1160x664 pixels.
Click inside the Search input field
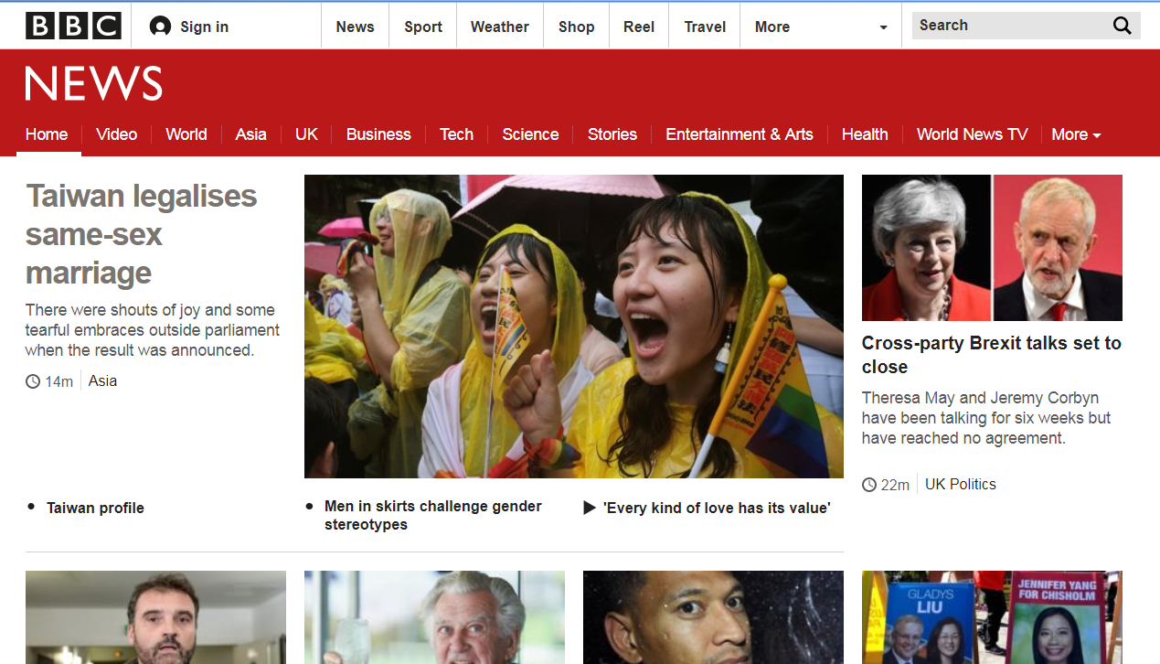click(x=1006, y=25)
